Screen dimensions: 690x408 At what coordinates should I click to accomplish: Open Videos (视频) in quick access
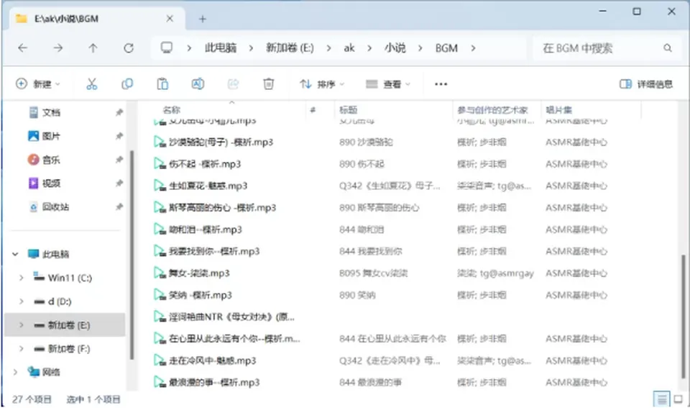click(52, 183)
